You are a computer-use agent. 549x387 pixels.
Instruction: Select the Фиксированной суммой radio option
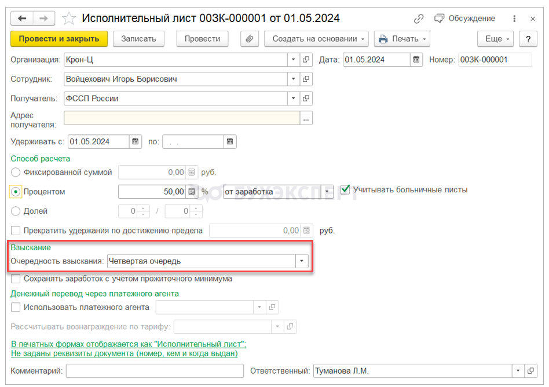tap(16, 172)
